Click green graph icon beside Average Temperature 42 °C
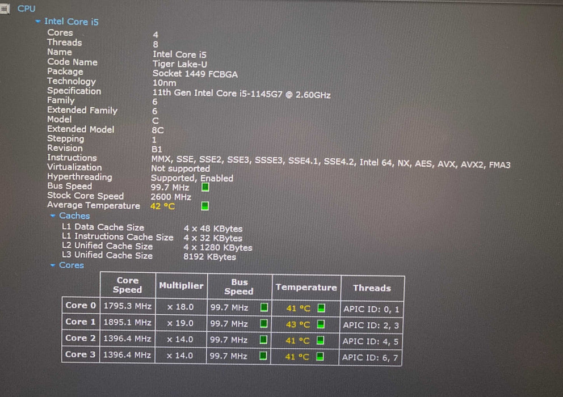The image size is (563, 397). click(205, 206)
